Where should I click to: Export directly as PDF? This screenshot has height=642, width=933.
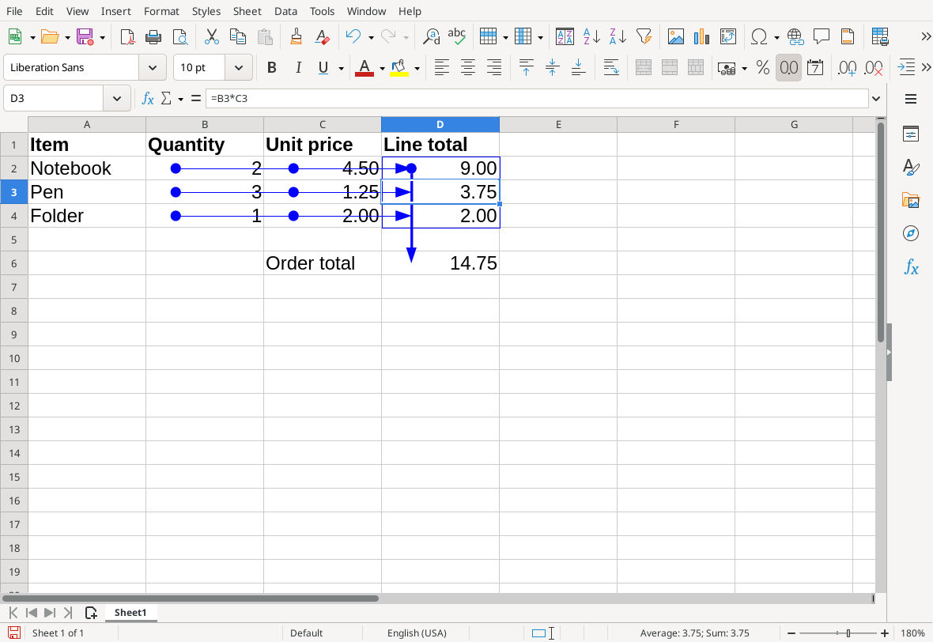click(x=127, y=37)
